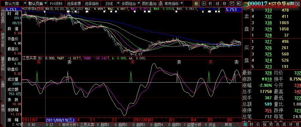This screenshot has height=127, width=301.
Task: Select the 其他 bottom indicator tab
Action: point(228,125)
